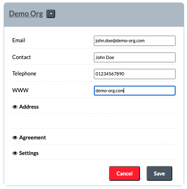
Task: Expand the Agreement section heading
Action: coord(33,138)
